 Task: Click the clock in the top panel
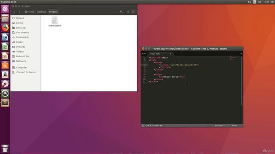click(x=266, y=2)
